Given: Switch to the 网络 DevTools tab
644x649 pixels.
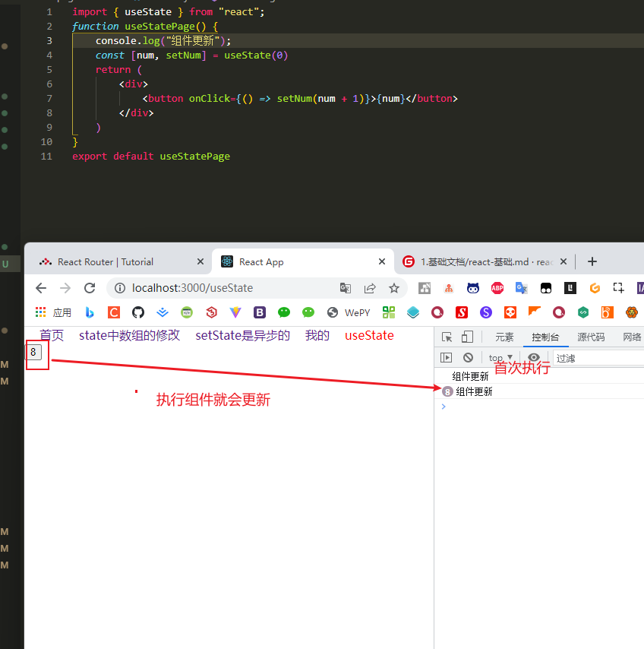Looking at the screenshot, I should click(x=632, y=337).
